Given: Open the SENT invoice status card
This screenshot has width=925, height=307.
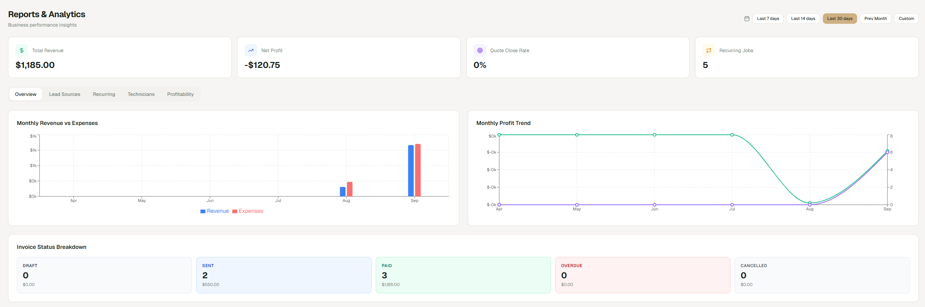Looking at the screenshot, I should coord(284,275).
